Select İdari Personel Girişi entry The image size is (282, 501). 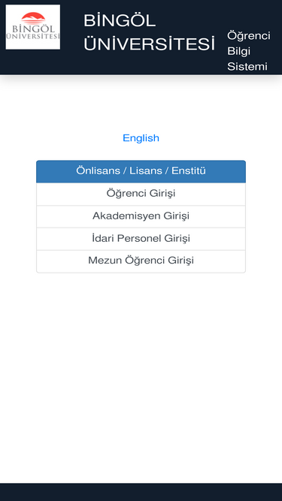[141, 239]
